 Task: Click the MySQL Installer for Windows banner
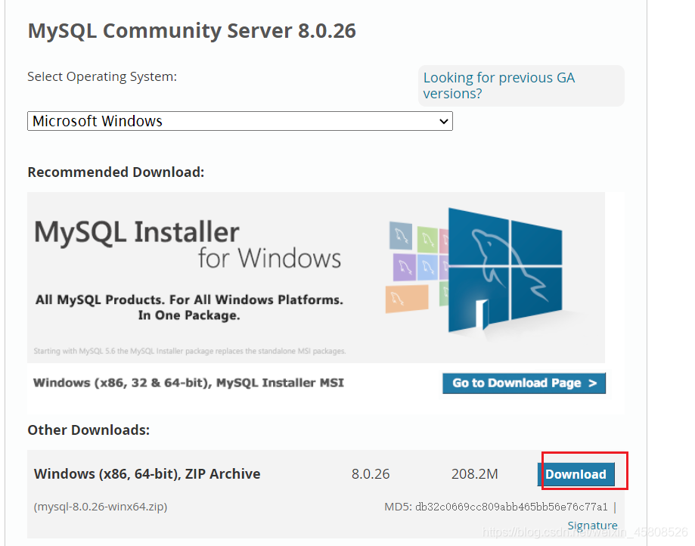point(316,278)
